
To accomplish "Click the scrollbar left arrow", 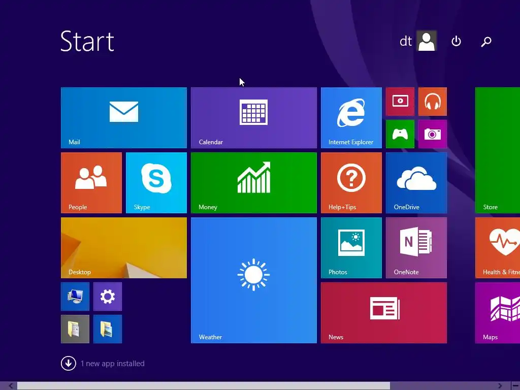I will click(x=11, y=386).
